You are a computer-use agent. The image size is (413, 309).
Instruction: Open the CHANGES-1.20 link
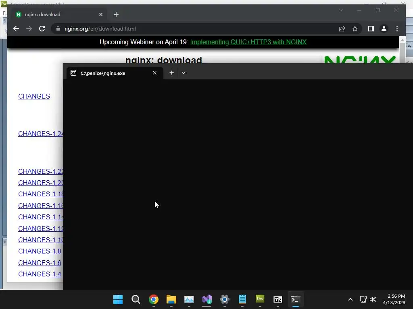pos(41,183)
